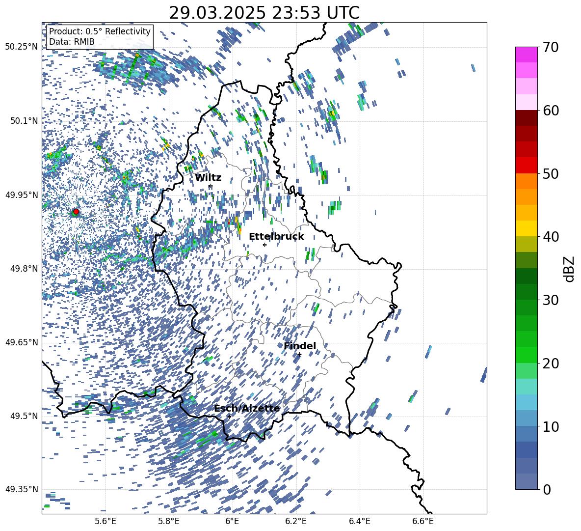Click the 49.65°N latitude label
This screenshot has width=581, height=531.
tap(22, 342)
